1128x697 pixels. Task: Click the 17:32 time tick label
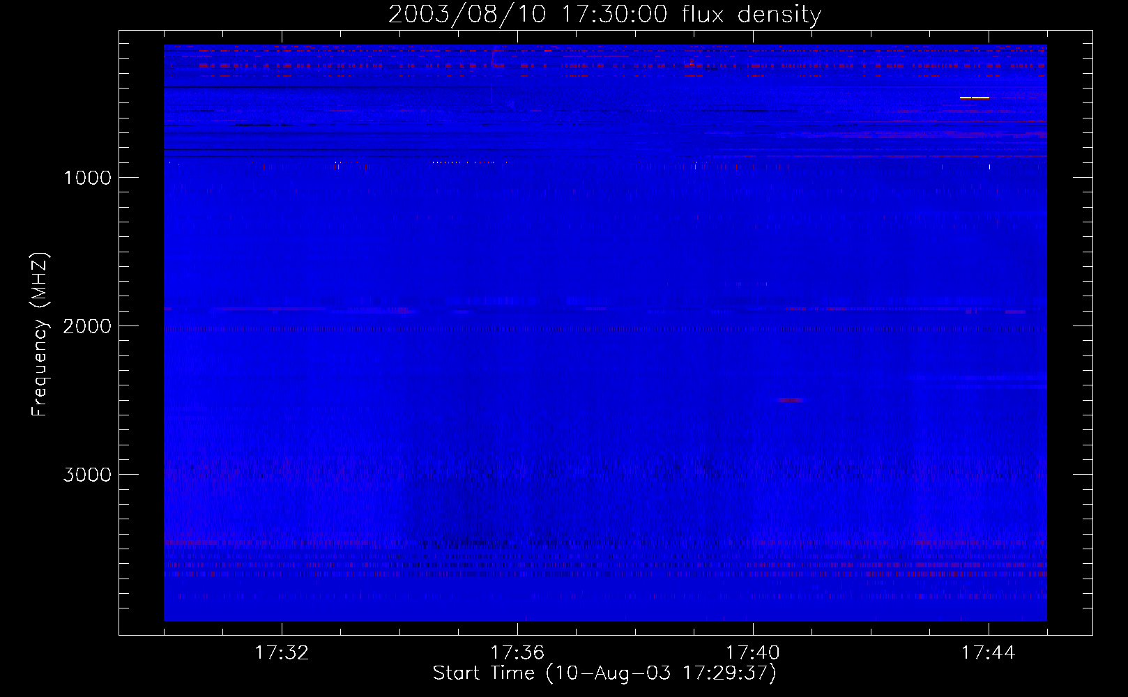coord(282,652)
